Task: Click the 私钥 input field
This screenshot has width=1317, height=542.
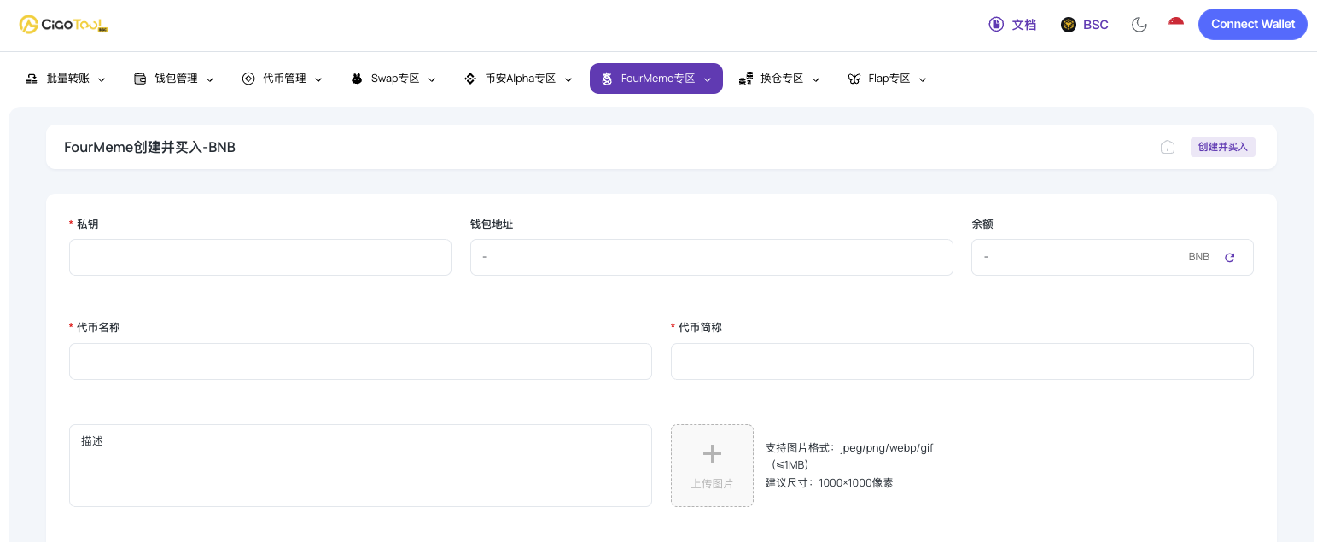Action: point(259,257)
